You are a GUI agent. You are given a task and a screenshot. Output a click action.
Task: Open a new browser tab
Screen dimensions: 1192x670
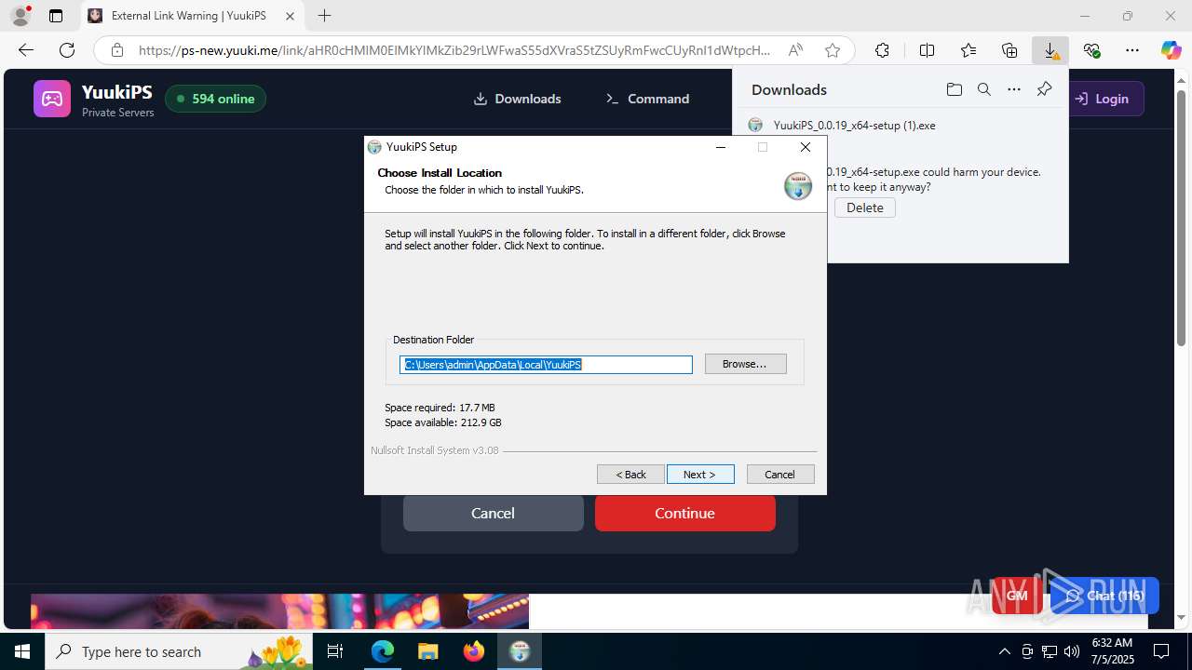324,16
